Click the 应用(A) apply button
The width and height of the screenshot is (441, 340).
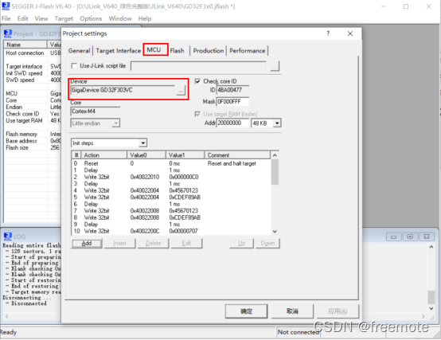pyautogui.click(x=338, y=311)
